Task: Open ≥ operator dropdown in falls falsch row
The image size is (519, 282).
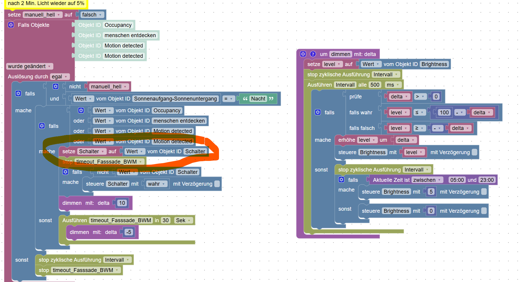Action: 420,128
